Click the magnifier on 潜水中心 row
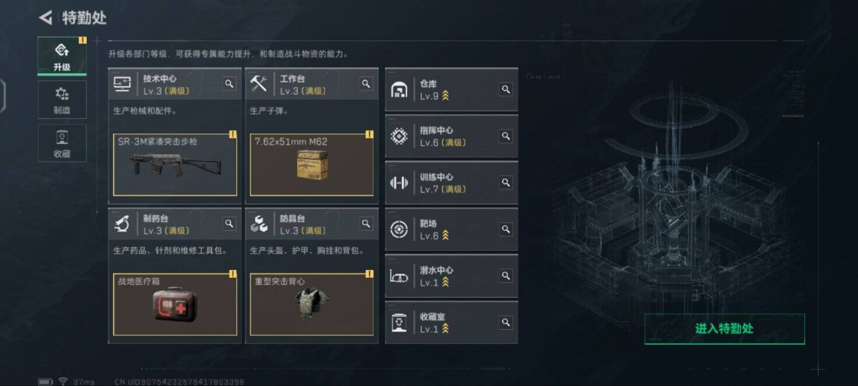The width and height of the screenshot is (858, 386). 506,275
